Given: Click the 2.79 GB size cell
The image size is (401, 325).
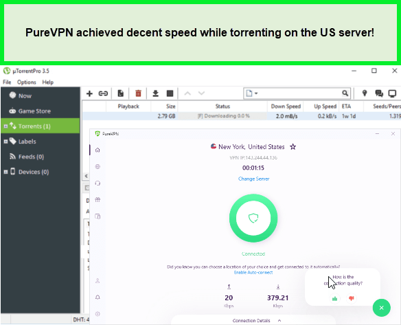Looking at the screenshot, I should pyautogui.click(x=166, y=116).
